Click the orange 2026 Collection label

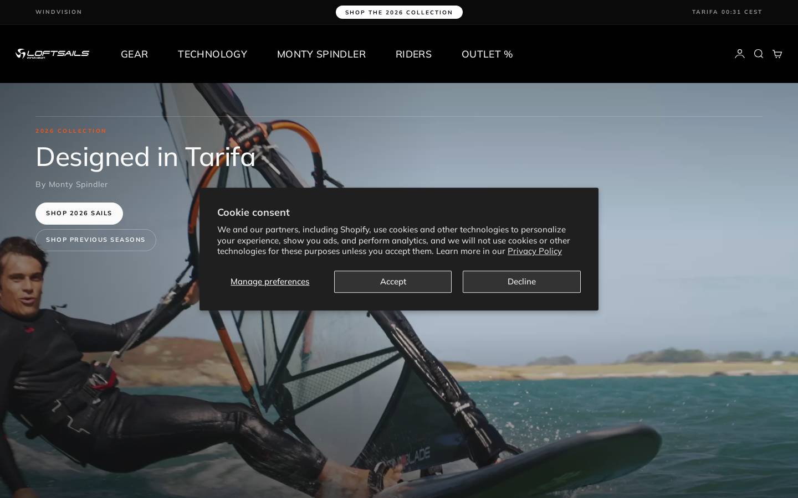tap(71, 131)
